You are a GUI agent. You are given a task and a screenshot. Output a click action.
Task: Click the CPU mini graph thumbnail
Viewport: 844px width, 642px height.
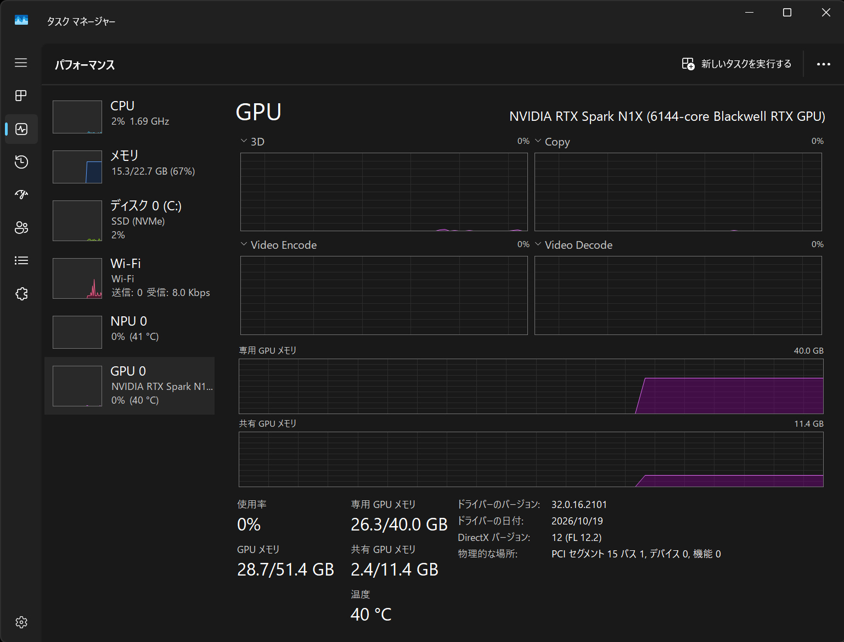coord(77,117)
